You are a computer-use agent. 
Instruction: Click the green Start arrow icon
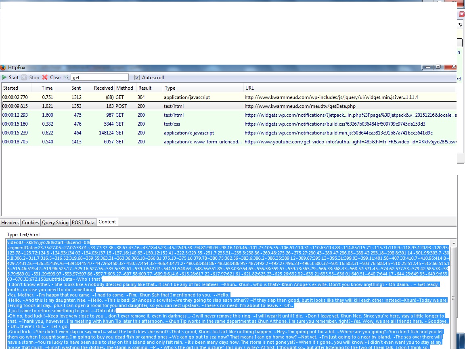(x=4, y=78)
